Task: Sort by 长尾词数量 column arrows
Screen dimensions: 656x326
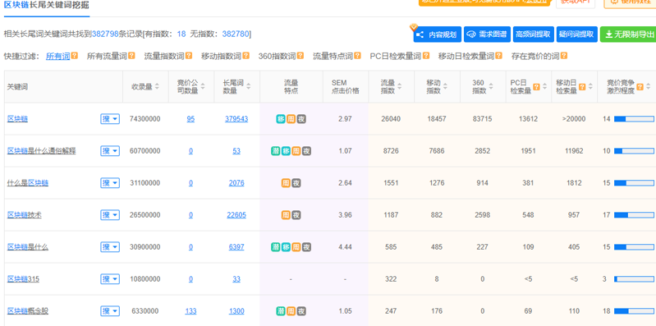Action: point(249,86)
